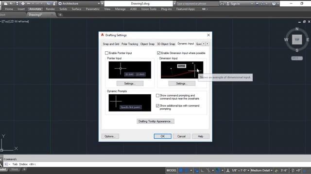Click the E compass direction on ViewCube
This screenshot has height=174, width=311.
(x=308, y=40)
